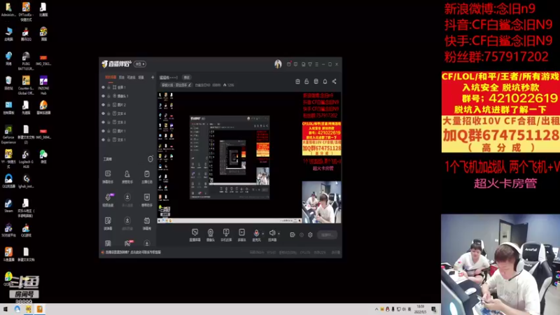Screen dimensions: 560x315
Task: Click the streamer avatar in the title bar
Action: (x=278, y=64)
